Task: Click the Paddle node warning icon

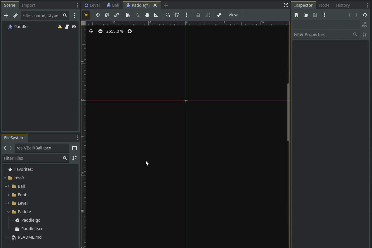Action: [x=60, y=27]
